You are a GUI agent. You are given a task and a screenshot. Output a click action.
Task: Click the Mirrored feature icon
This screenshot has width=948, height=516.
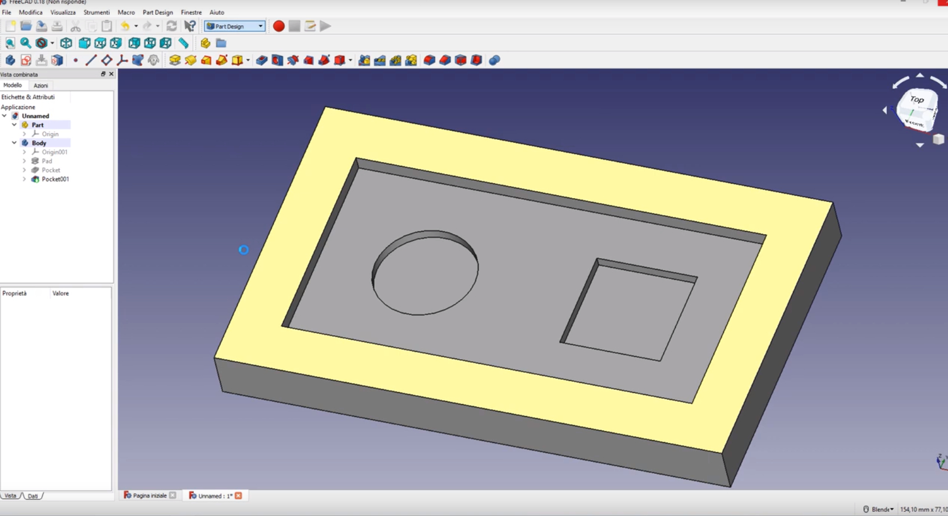click(x=364, y=61)
